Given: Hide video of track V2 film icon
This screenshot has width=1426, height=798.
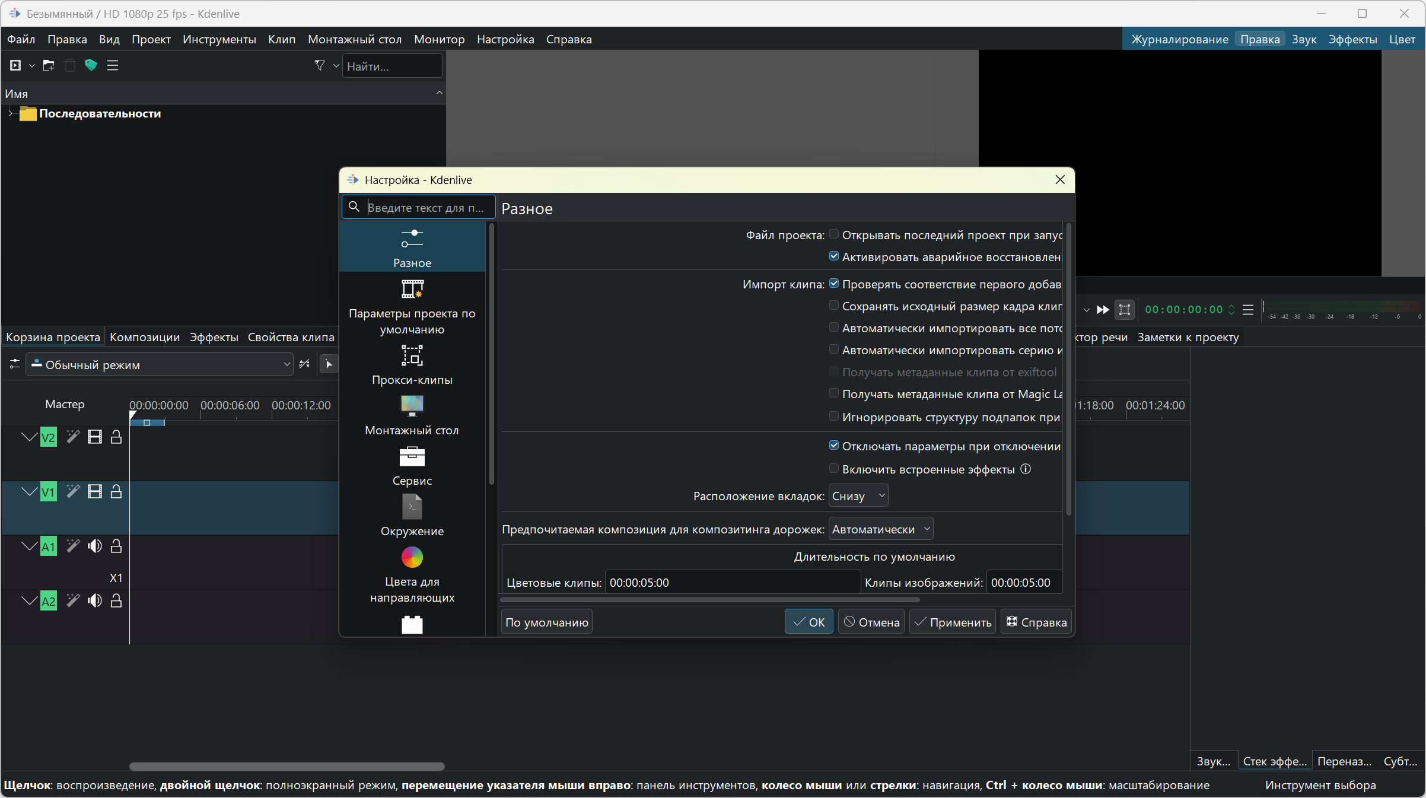Looking at the screenshot, I should [x=95, y=437].
